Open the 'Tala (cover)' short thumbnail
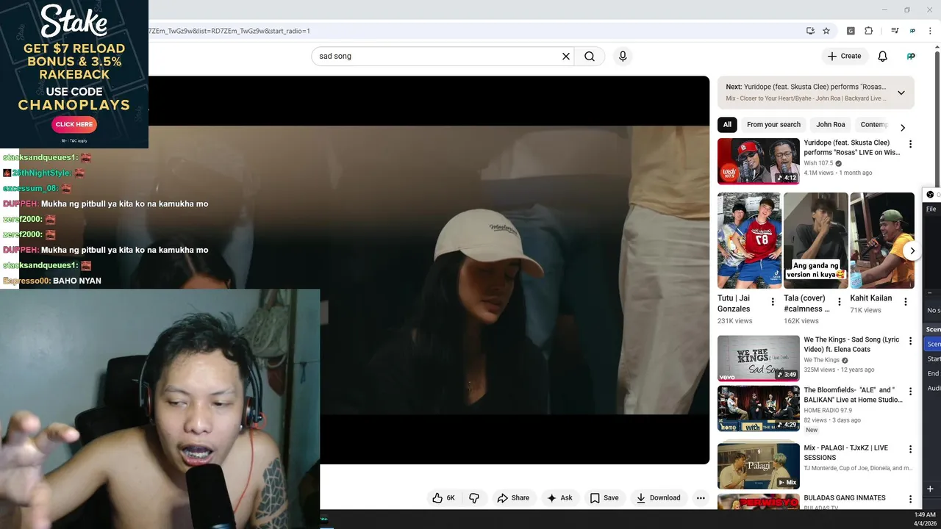 pyautogui.click(x=815, y=240)
